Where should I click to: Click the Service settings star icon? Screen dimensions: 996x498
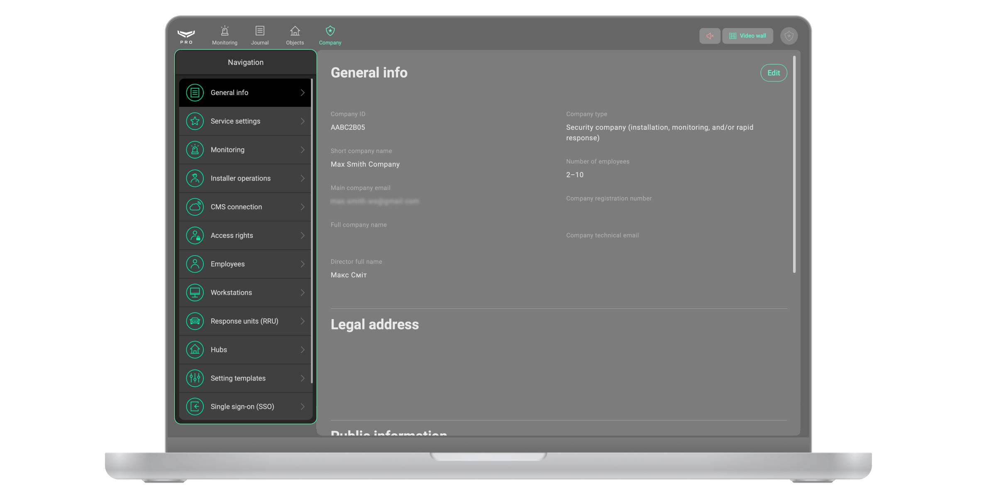click(195, 121)
